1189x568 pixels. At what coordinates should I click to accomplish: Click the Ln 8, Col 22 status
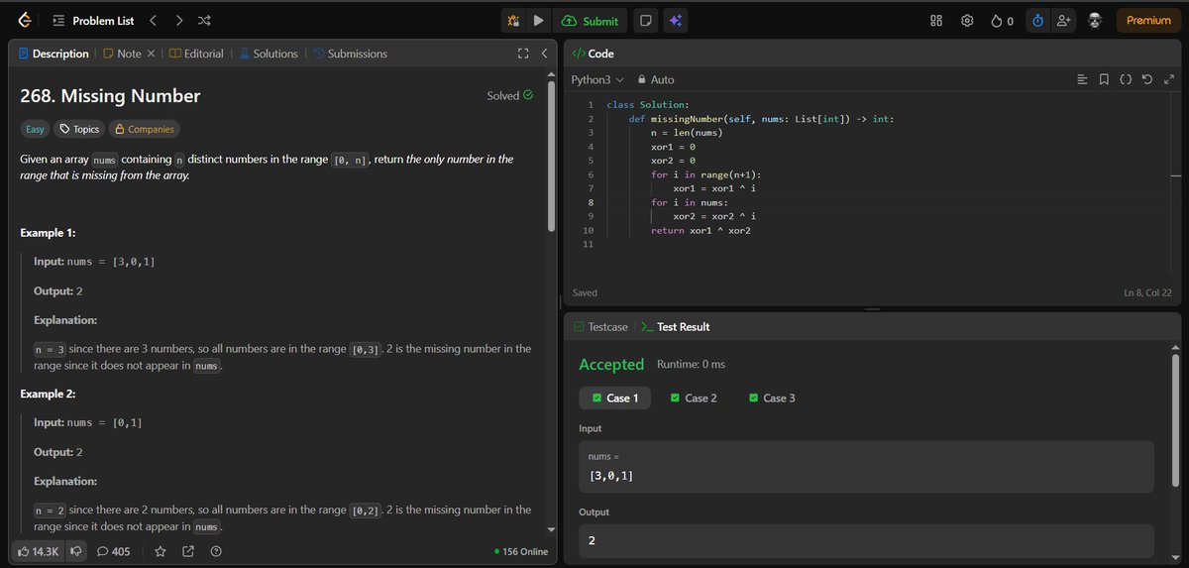click(x=1147, y=293)
